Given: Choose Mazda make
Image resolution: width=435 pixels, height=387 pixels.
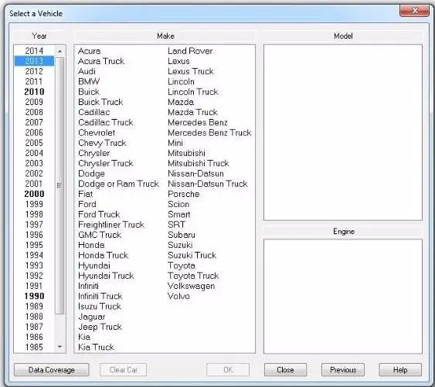Looking at the screenshot, I should click(x=181, y=102).
